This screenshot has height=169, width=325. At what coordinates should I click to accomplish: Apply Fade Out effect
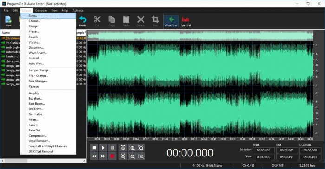(48, 131)
